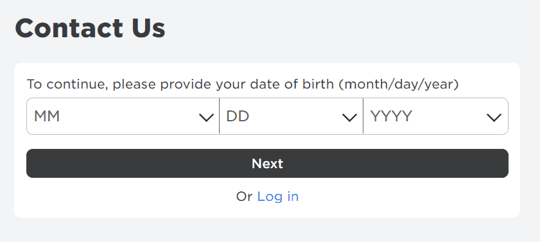Click the white text inside the Next button
The image size is (540, 242).
point(267,164)
